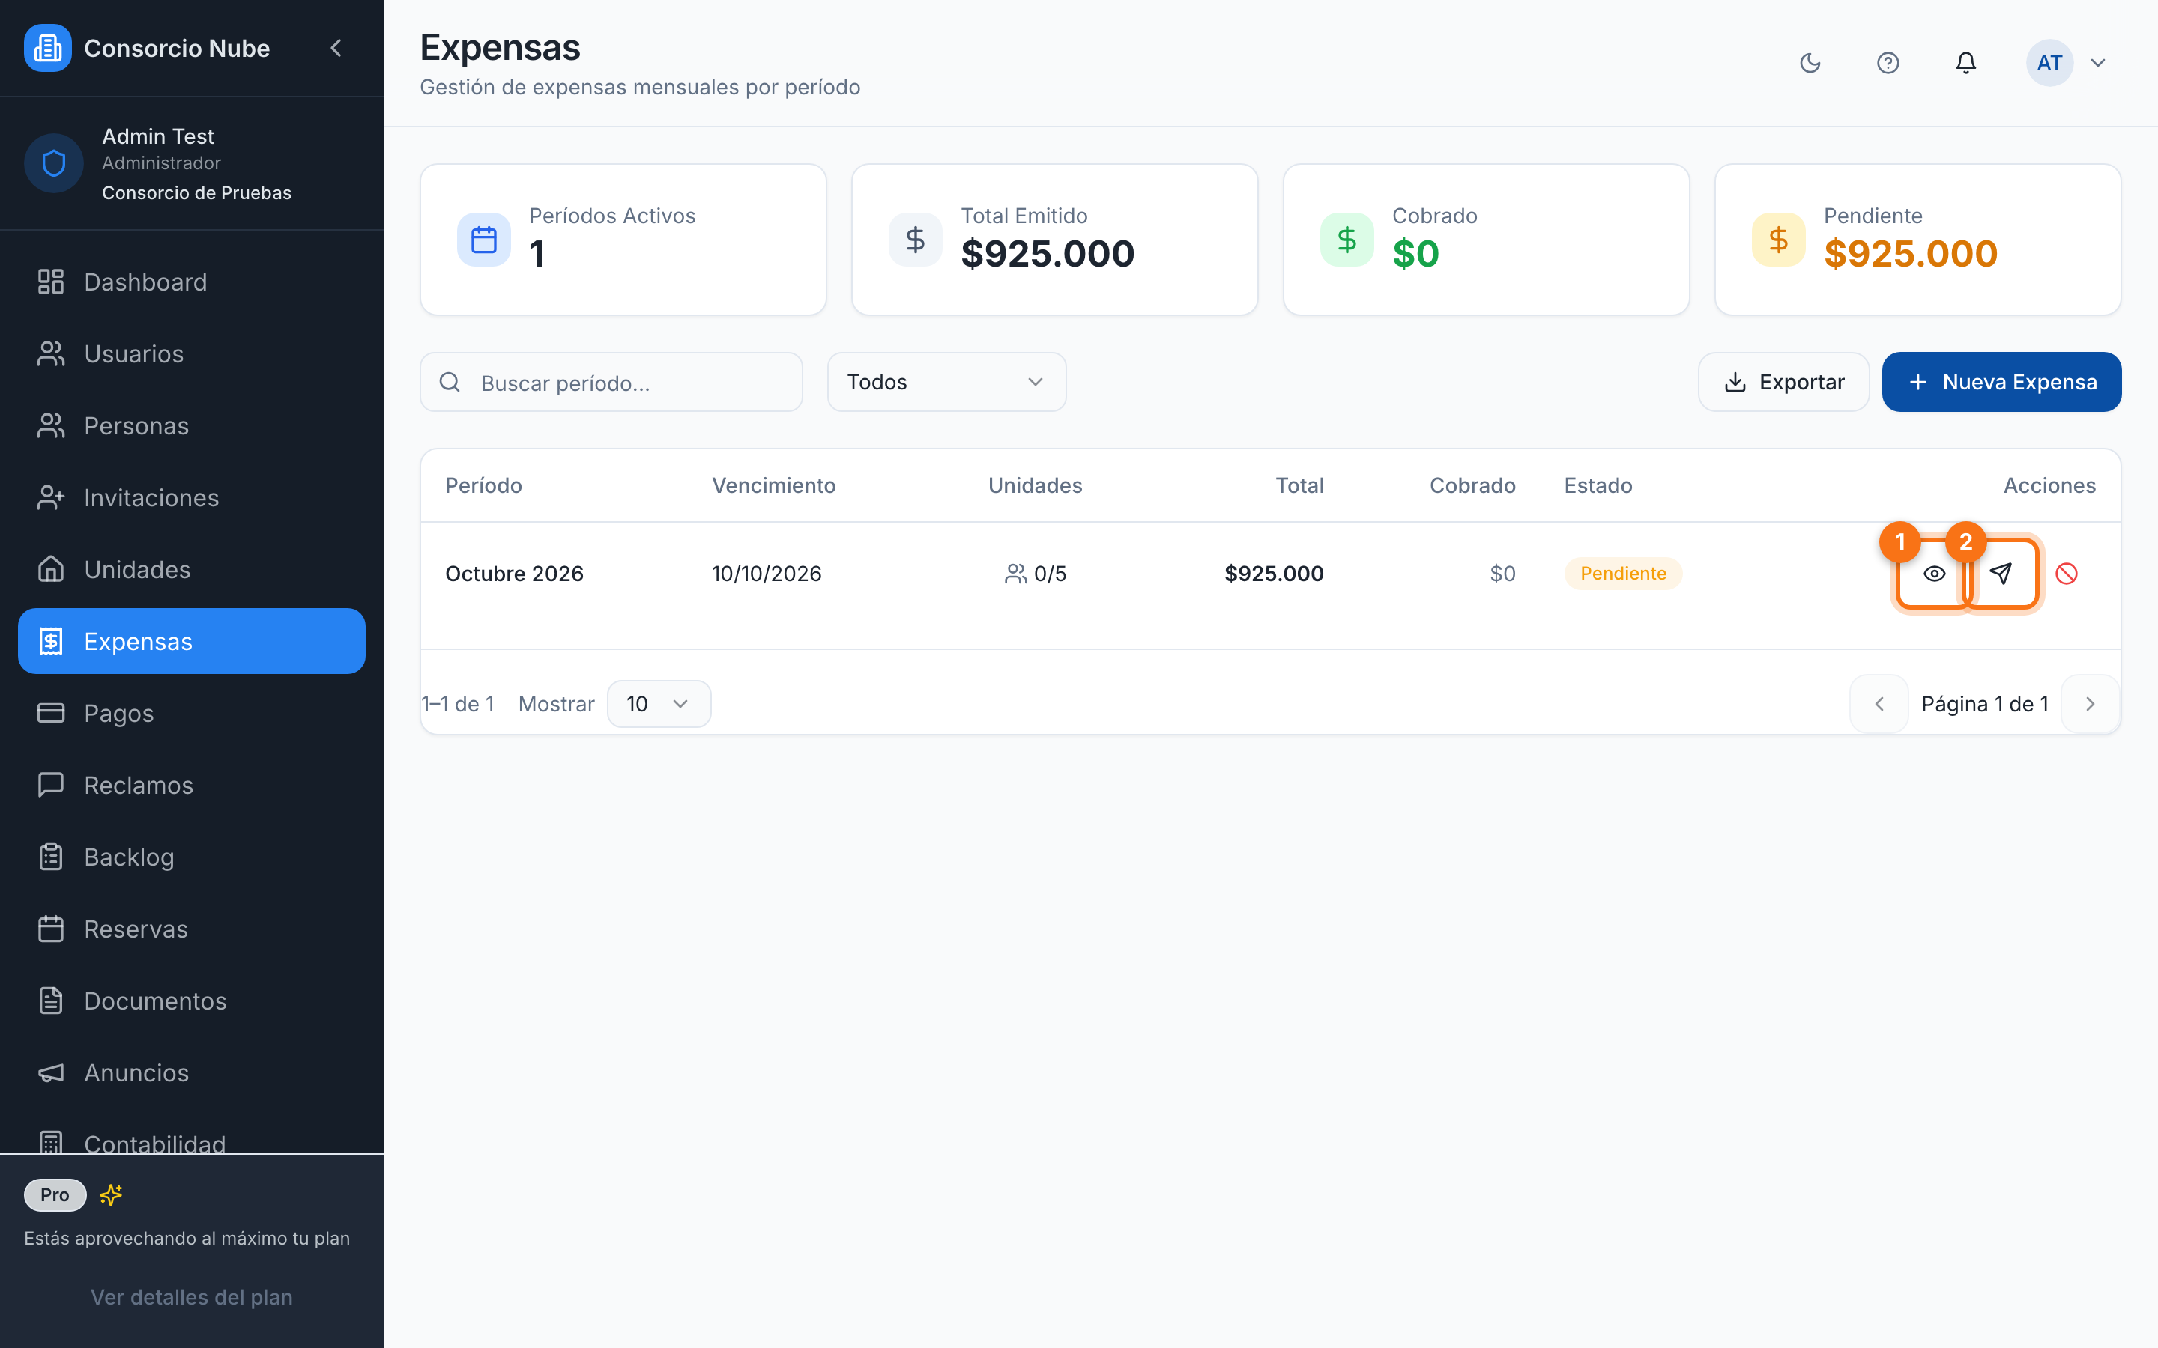The width and height of the screenshot is (2158, 1348).
Task: View the Octubre 2026 expensa details (eye icon)
Action: click(1934, 573)
